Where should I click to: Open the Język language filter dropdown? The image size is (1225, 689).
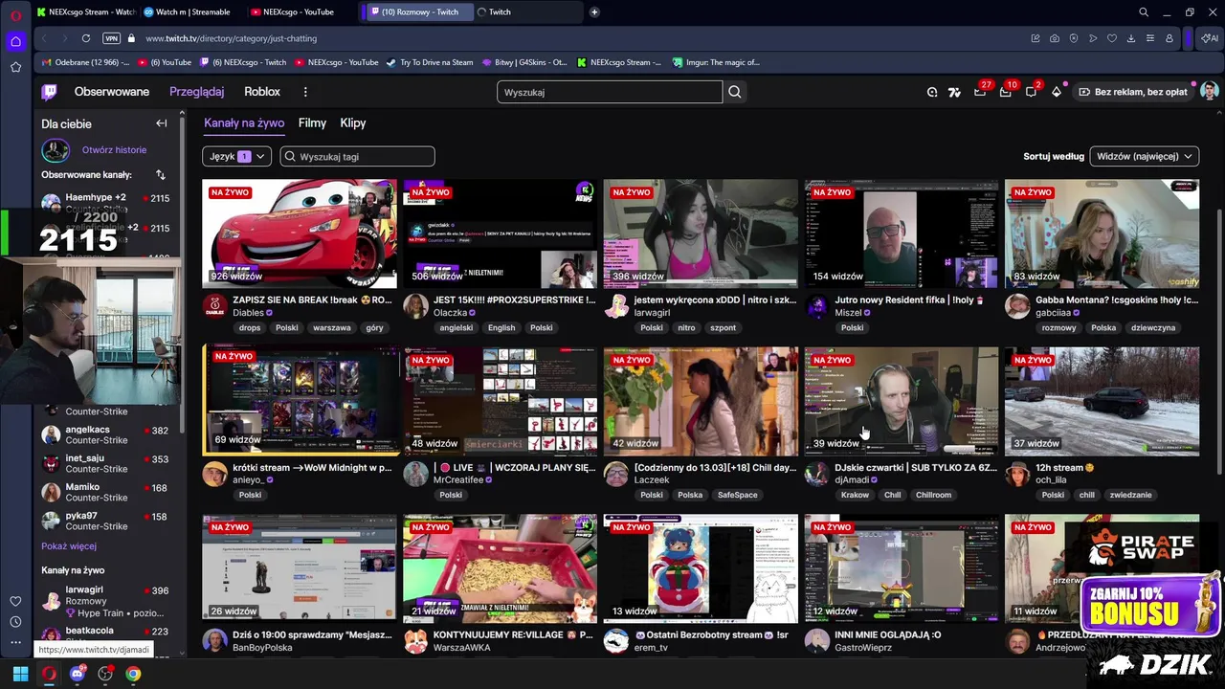236,156
